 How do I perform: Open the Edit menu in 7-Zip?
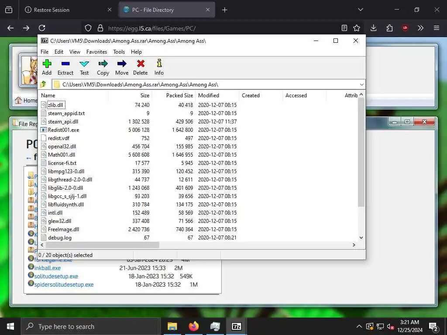59,52
